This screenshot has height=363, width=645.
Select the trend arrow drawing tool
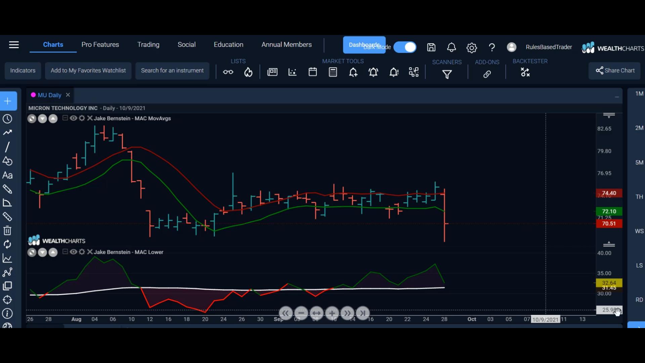point(7,132)
